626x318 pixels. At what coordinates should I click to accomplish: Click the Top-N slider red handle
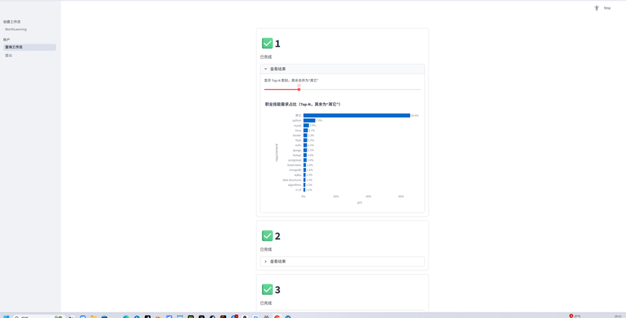[x=299, y=89]
